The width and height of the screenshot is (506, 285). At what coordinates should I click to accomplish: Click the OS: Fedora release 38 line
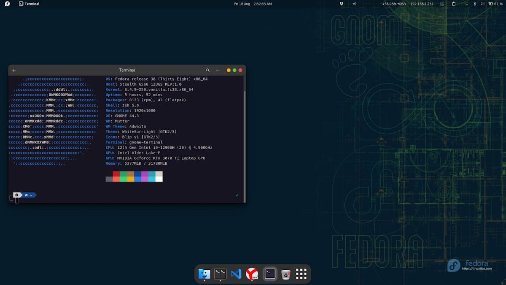(x=156, y=79)
